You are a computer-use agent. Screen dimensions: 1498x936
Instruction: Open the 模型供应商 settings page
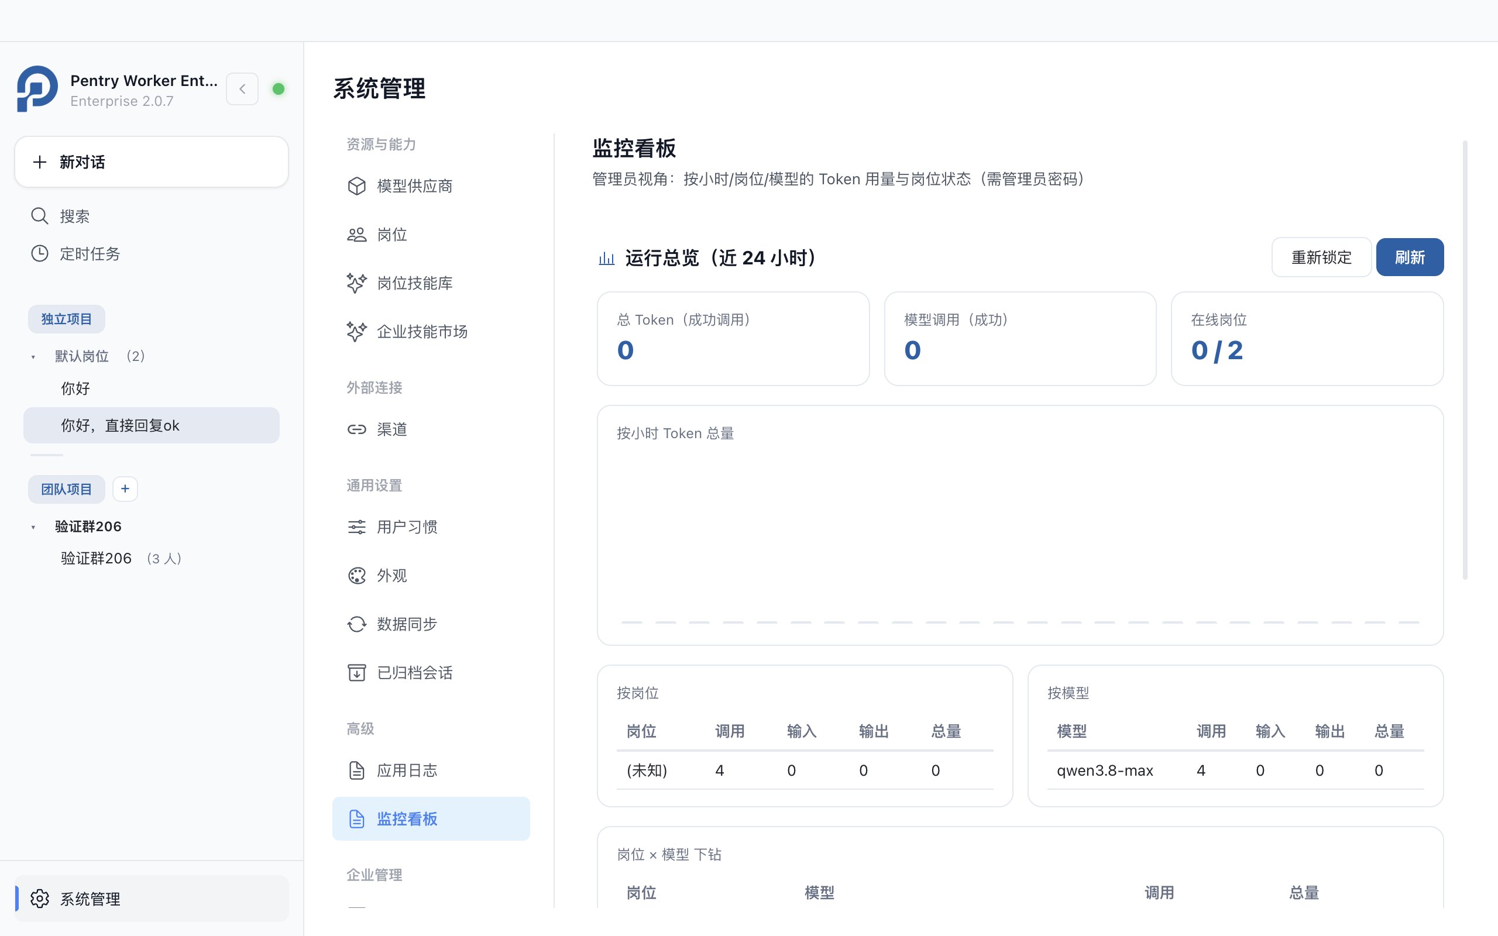[431, 185]
